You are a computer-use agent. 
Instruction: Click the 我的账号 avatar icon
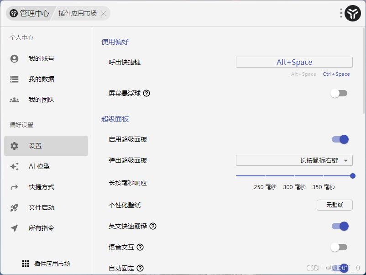(14, 58)
